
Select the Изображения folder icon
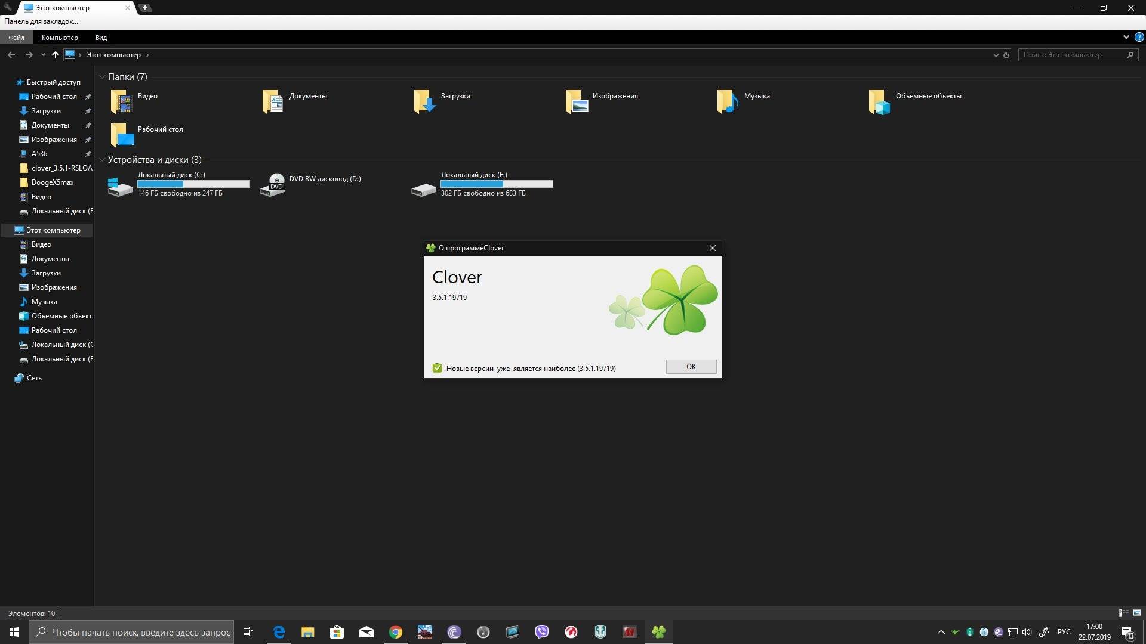point(577,102)
